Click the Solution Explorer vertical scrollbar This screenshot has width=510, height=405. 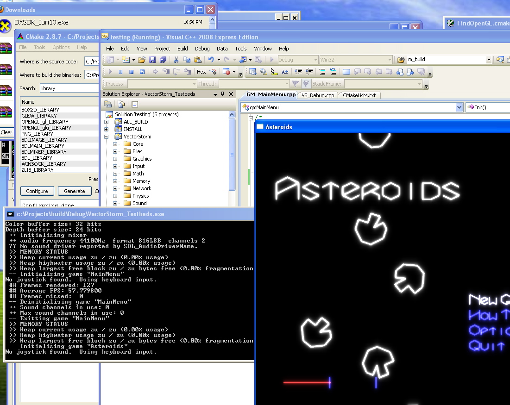pos(232,155)
